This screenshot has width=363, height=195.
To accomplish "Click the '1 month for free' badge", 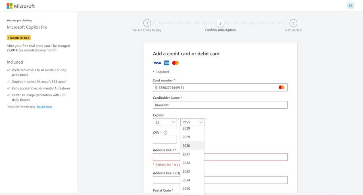I will [19, 38].
